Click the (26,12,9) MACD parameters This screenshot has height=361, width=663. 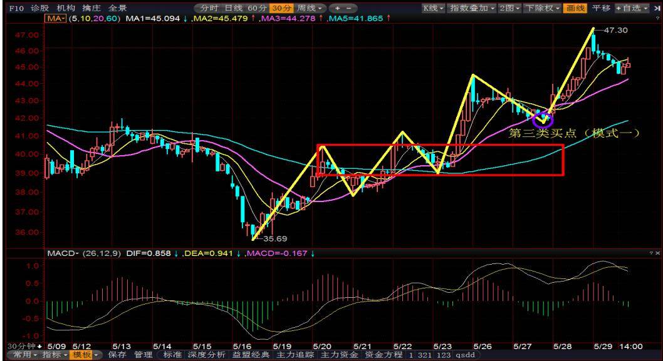(x=101, y=253)
